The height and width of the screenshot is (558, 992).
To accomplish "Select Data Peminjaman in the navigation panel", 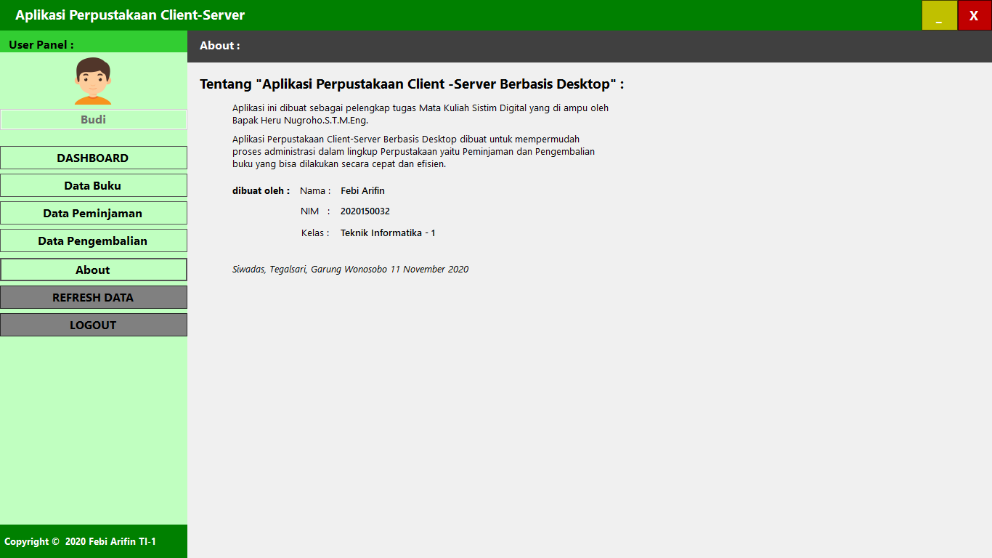I will 93,213.
